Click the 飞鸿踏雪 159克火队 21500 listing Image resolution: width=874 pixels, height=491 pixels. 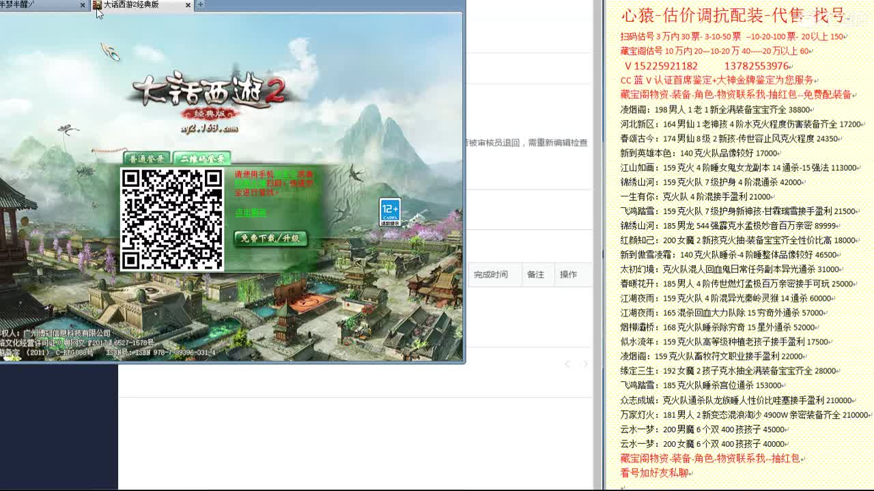pyautogui.click(x=740, y=211)
